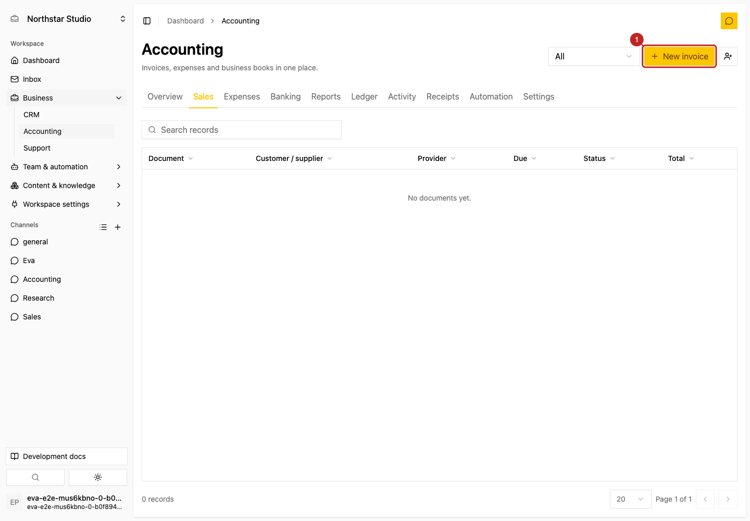The height and width of the screenshot is (521, 750).
Task: Collapse the Business section
Action: click(67, 98)
